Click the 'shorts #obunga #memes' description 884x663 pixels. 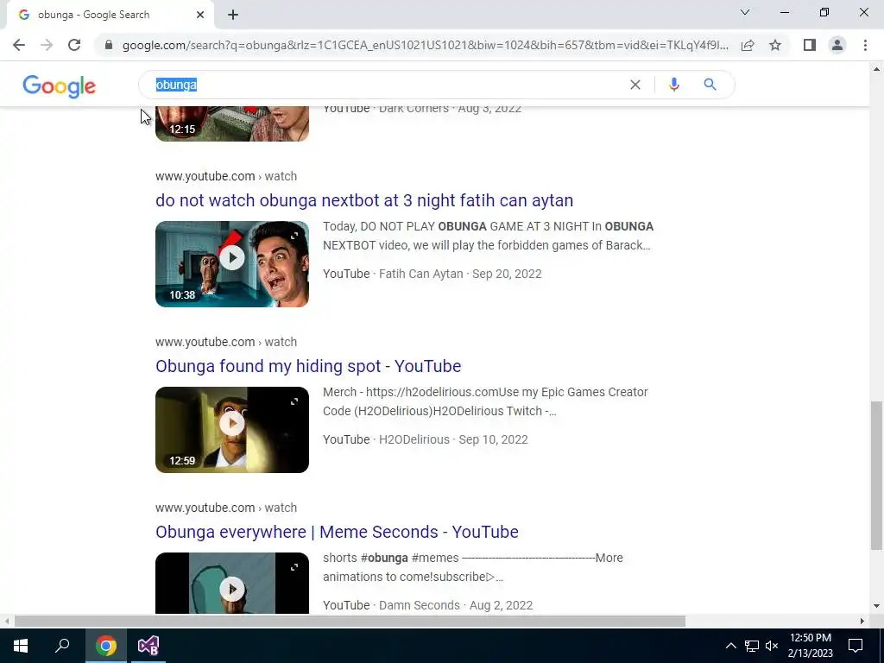473,567
